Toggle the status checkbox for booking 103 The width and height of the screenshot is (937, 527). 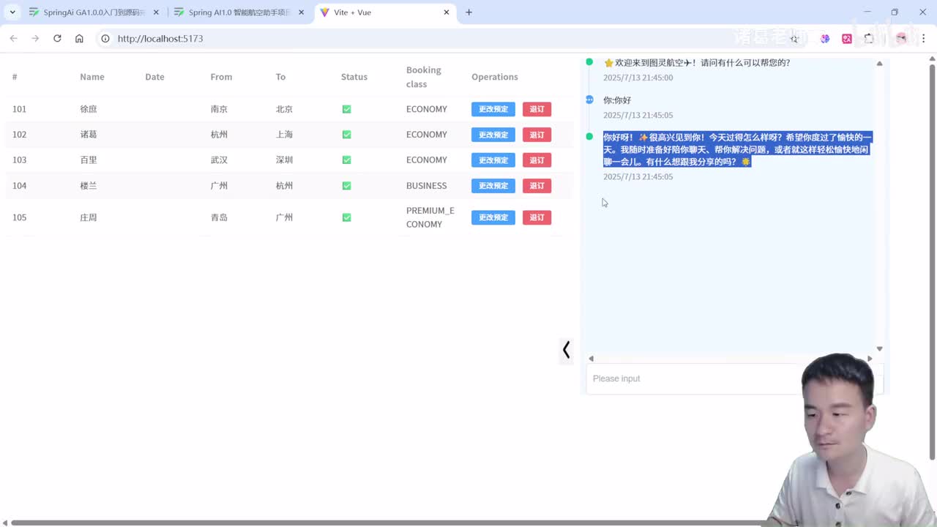click(x=346, y=160)
